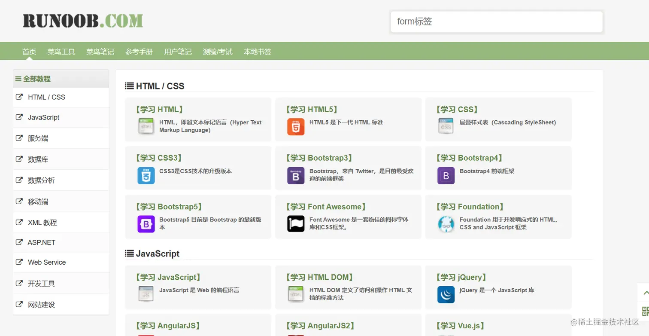Viewport: 649px width, 336px height.
Task: Click the CSS tutorial card icon
Action: pyautogui.click(x=446, y=127)
